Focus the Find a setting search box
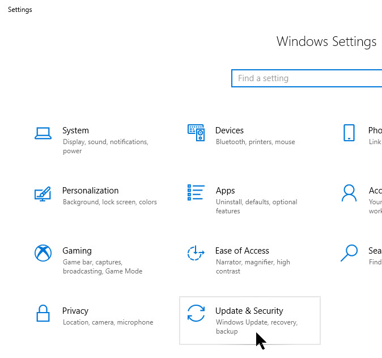The height and width of the screenshot is (358, 382). (306, 78)
